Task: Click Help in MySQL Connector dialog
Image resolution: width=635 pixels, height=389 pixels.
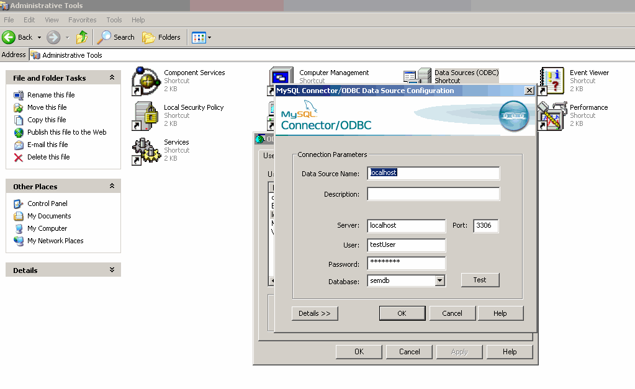Action: [x=500, y=313]
